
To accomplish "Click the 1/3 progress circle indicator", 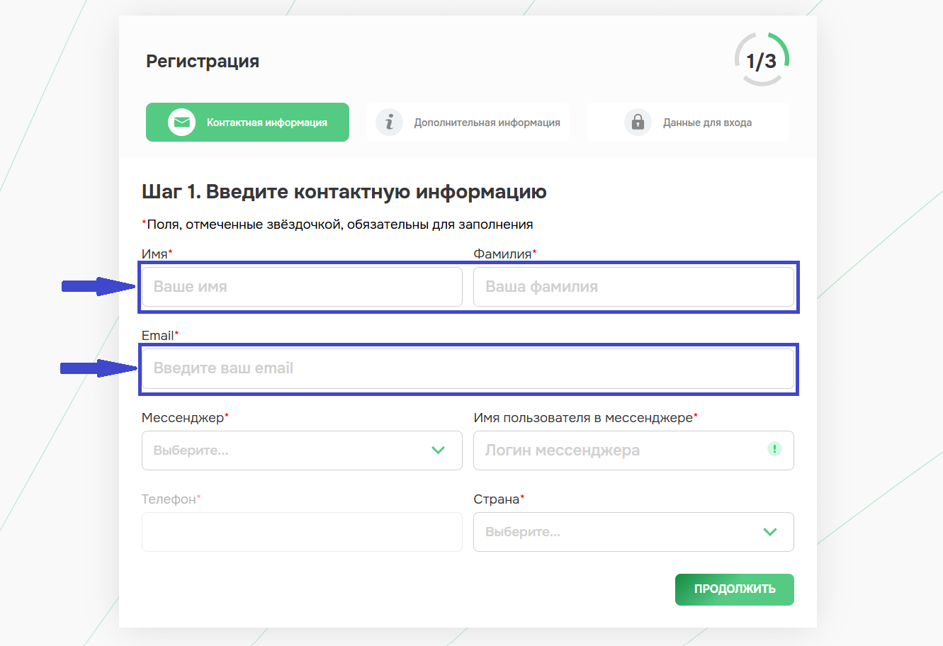I will [762, 60].
